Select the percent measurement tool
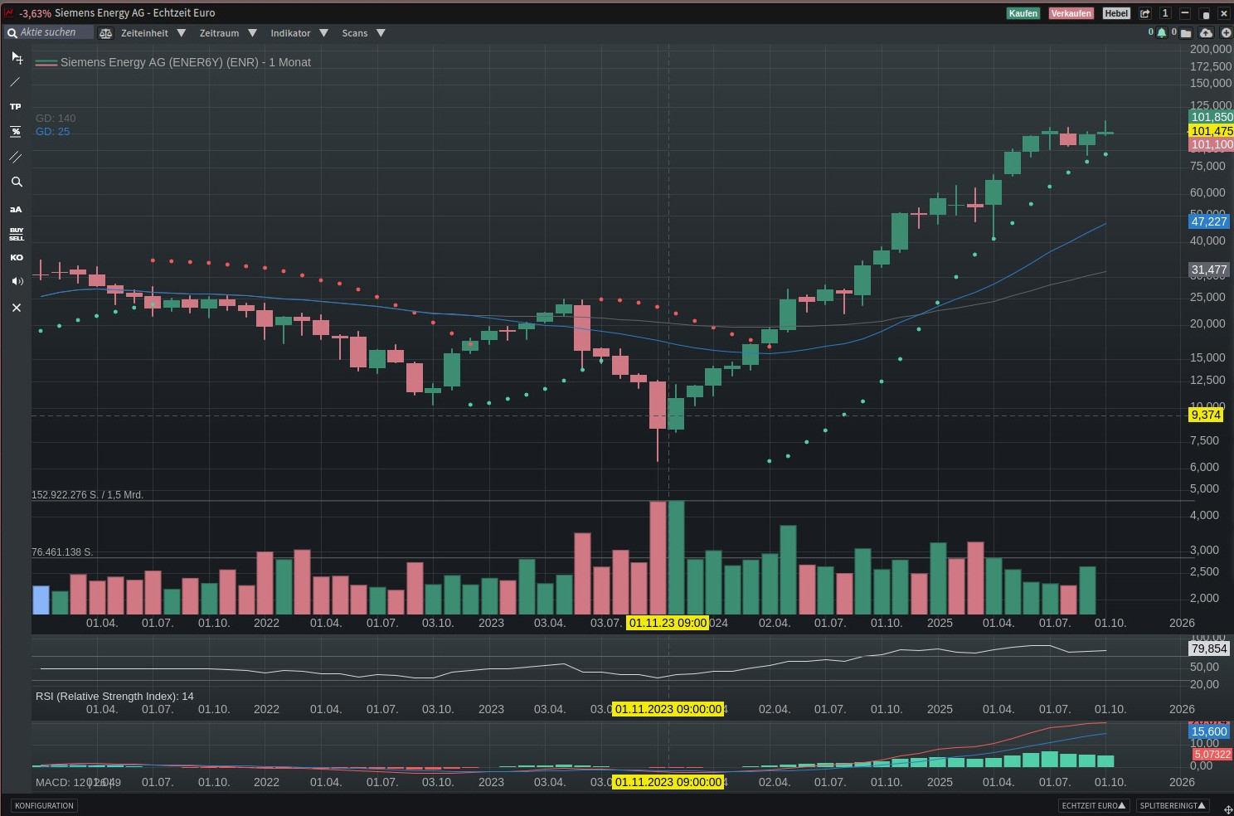This screenshot has width=1234, height=816. [x=16, y=132]
